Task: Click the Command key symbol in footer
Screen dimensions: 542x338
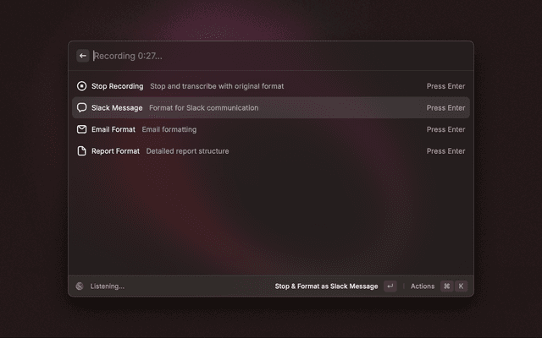Action: (446, 286)
